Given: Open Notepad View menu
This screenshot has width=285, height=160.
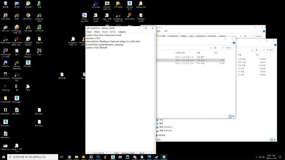Looking at the screenshot, I should point(113,32).
